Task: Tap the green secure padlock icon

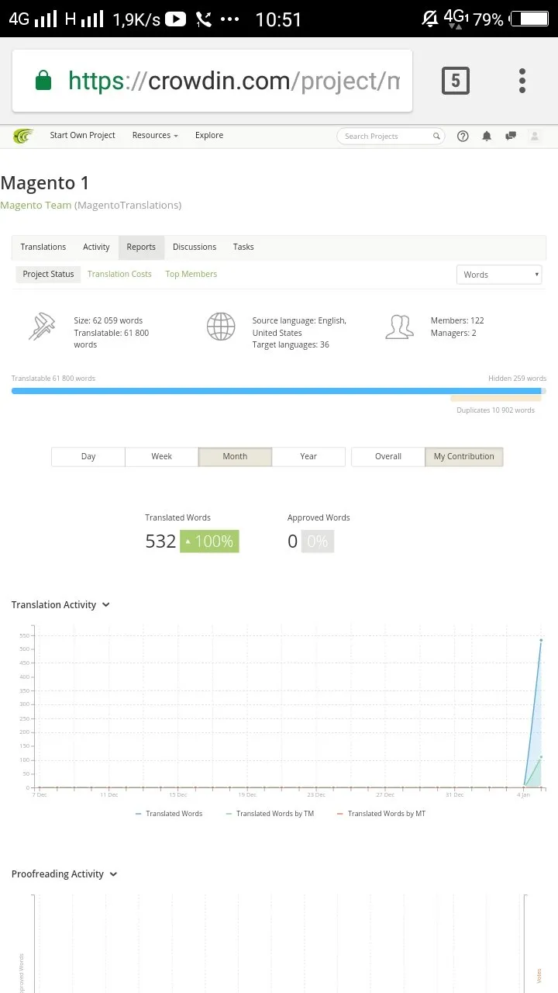Action: pyautogui.click(x=43, y=80)
